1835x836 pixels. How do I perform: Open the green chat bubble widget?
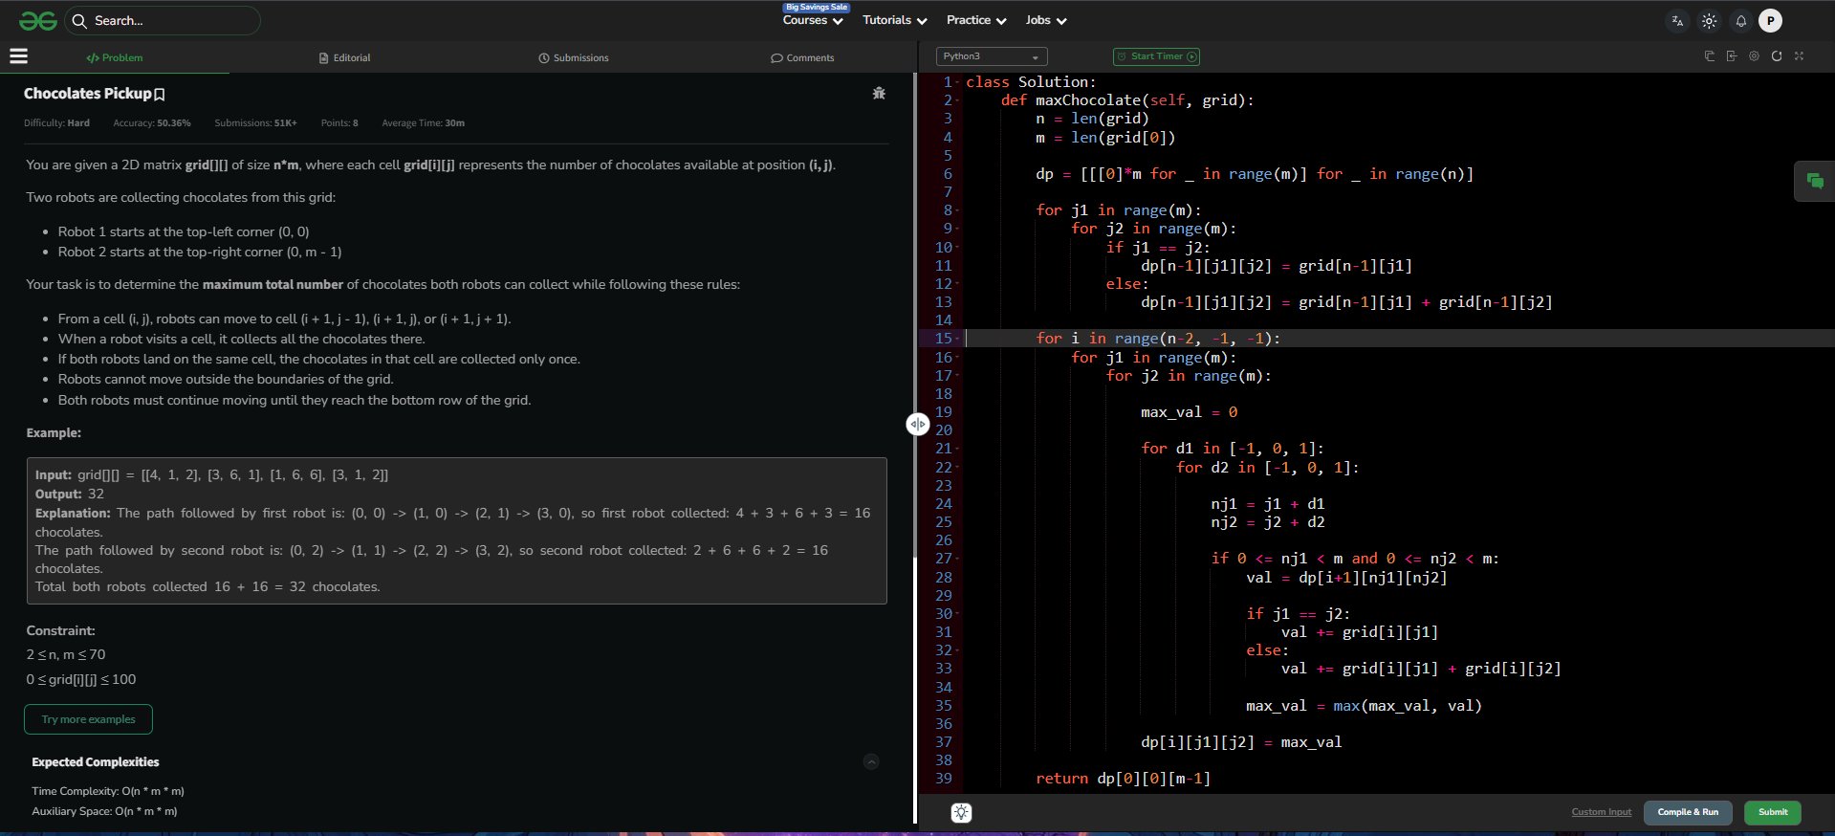tap(1814, 182)
